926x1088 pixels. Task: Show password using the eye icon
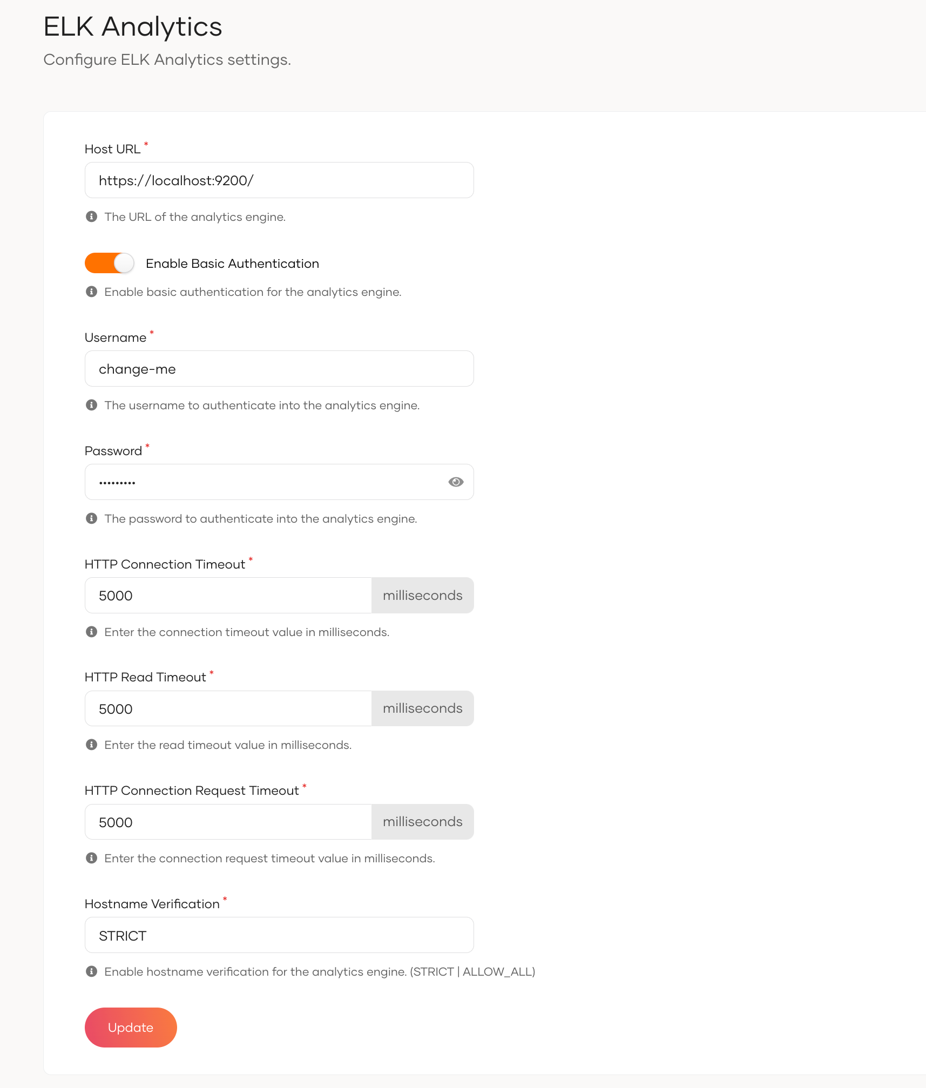[x=456, y=482]
